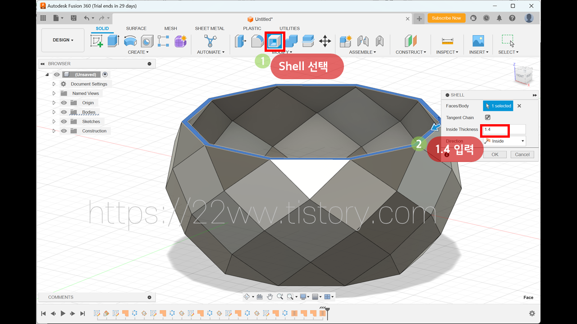Activate the Move/Copy tool icon
Viewport: 577px width, 324px height.
[325, 41]
